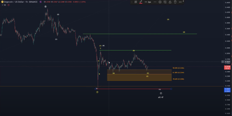This screenshot has width=232, height=116.
Task: Open drawing settings hexagon icon
Action: coord(160,2)
